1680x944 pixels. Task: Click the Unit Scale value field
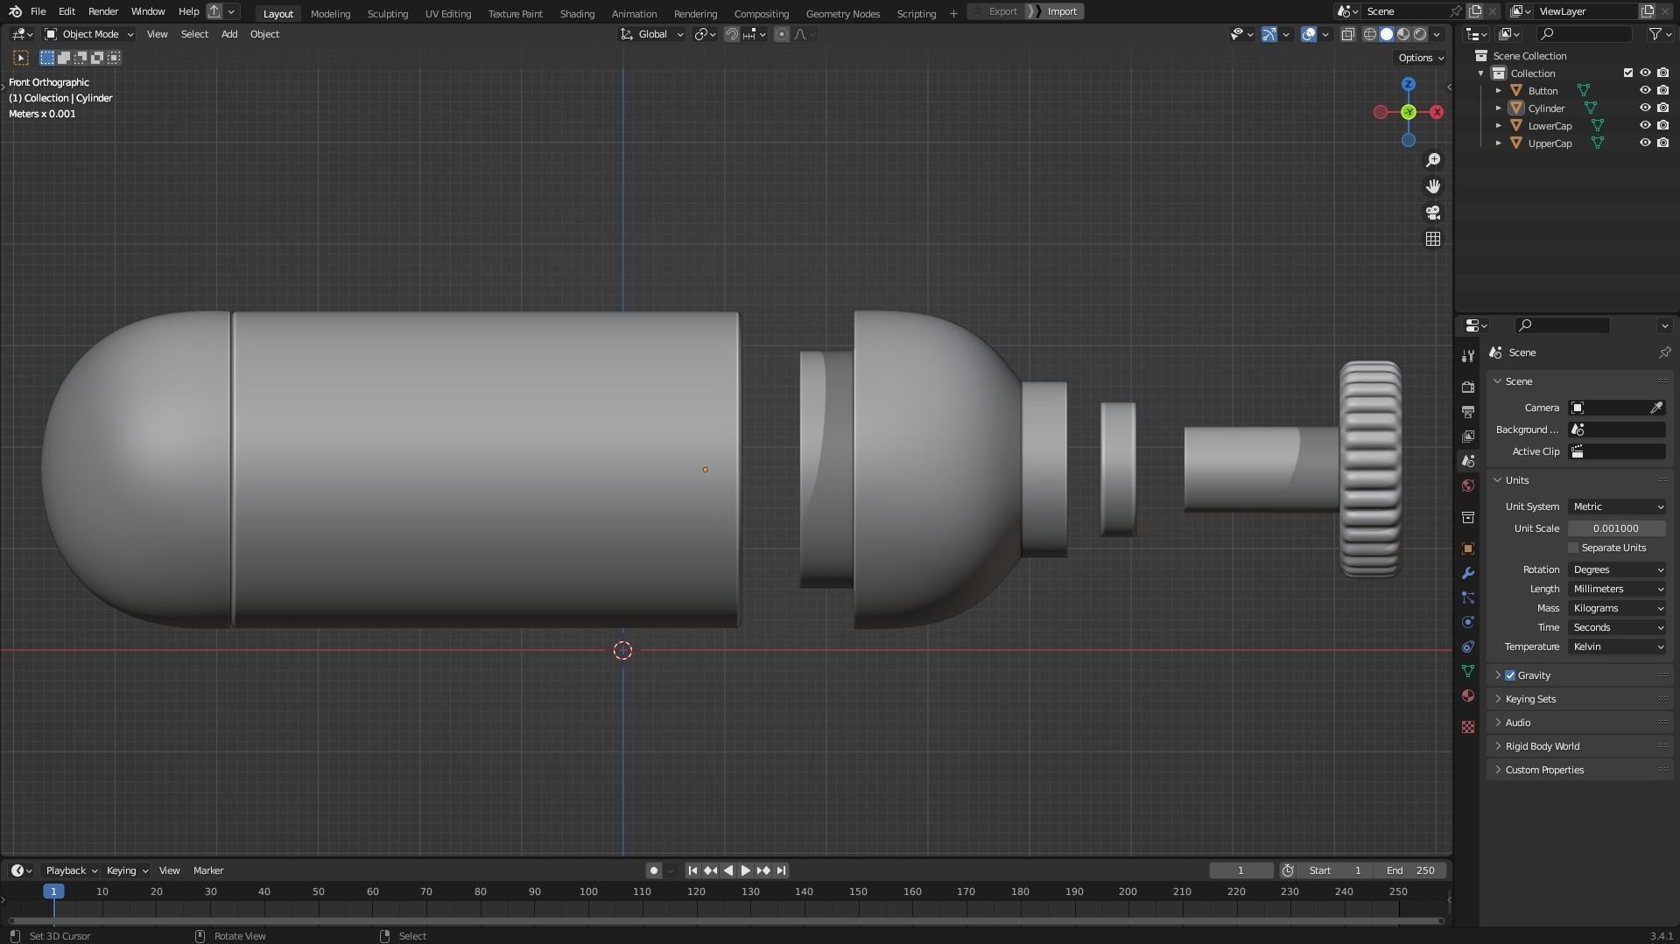point(1616,528)
